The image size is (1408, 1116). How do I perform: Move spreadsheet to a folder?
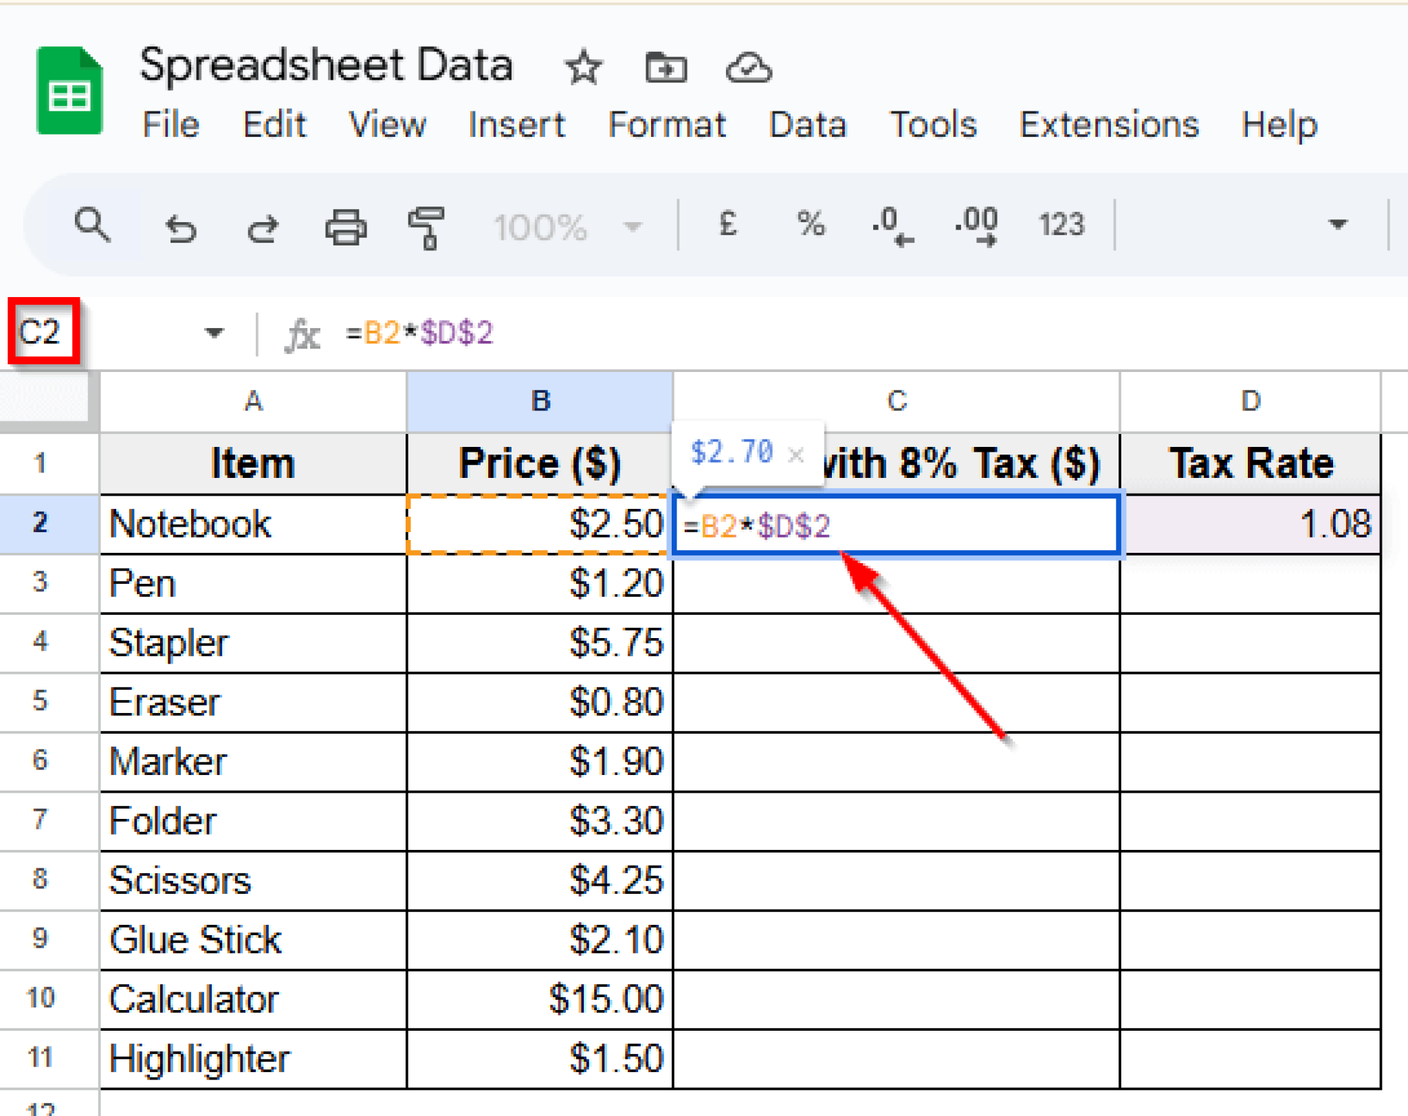point(665,68)
